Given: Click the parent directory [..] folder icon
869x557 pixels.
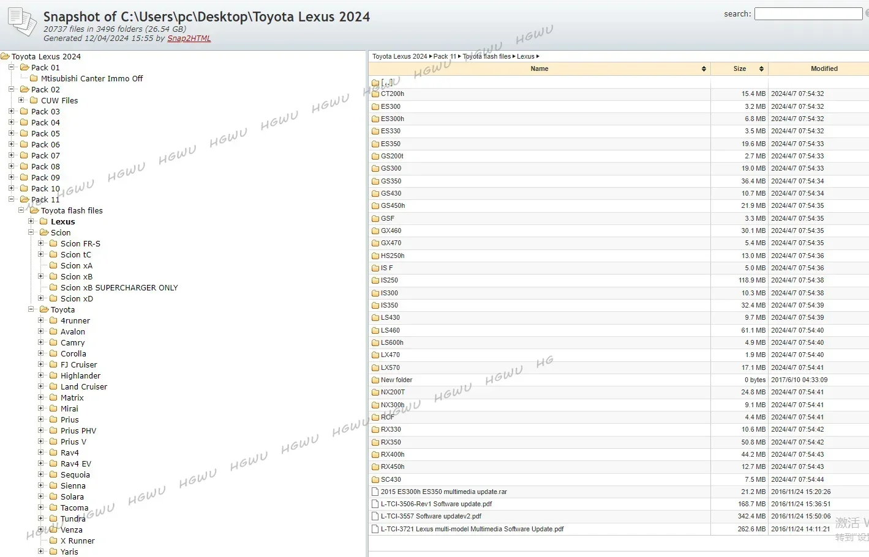Looking at the screenshot, I should 375,83.
